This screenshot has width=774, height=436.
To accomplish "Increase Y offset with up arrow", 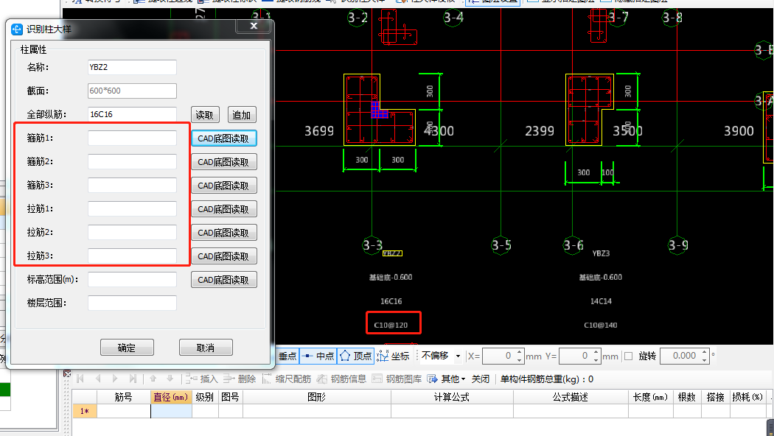I will pyautogui.click(x=596, y=352).
